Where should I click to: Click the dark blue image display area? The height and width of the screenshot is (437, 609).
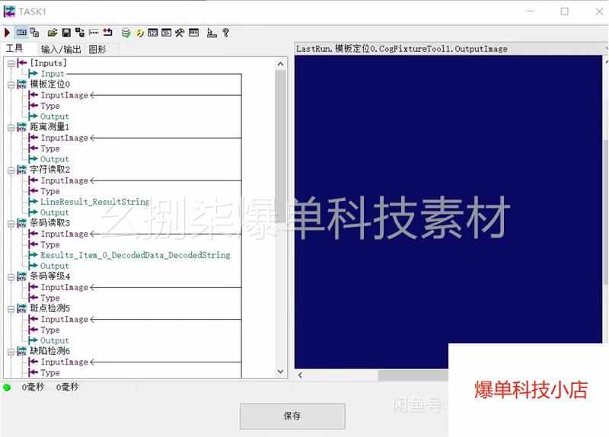coord(448,212)
